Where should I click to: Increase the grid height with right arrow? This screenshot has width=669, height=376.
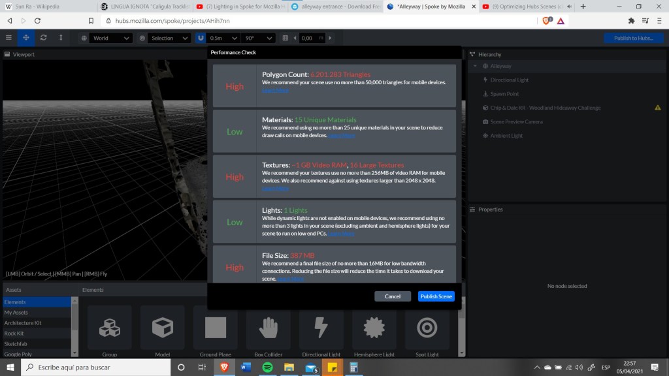(x=330, y=38)
